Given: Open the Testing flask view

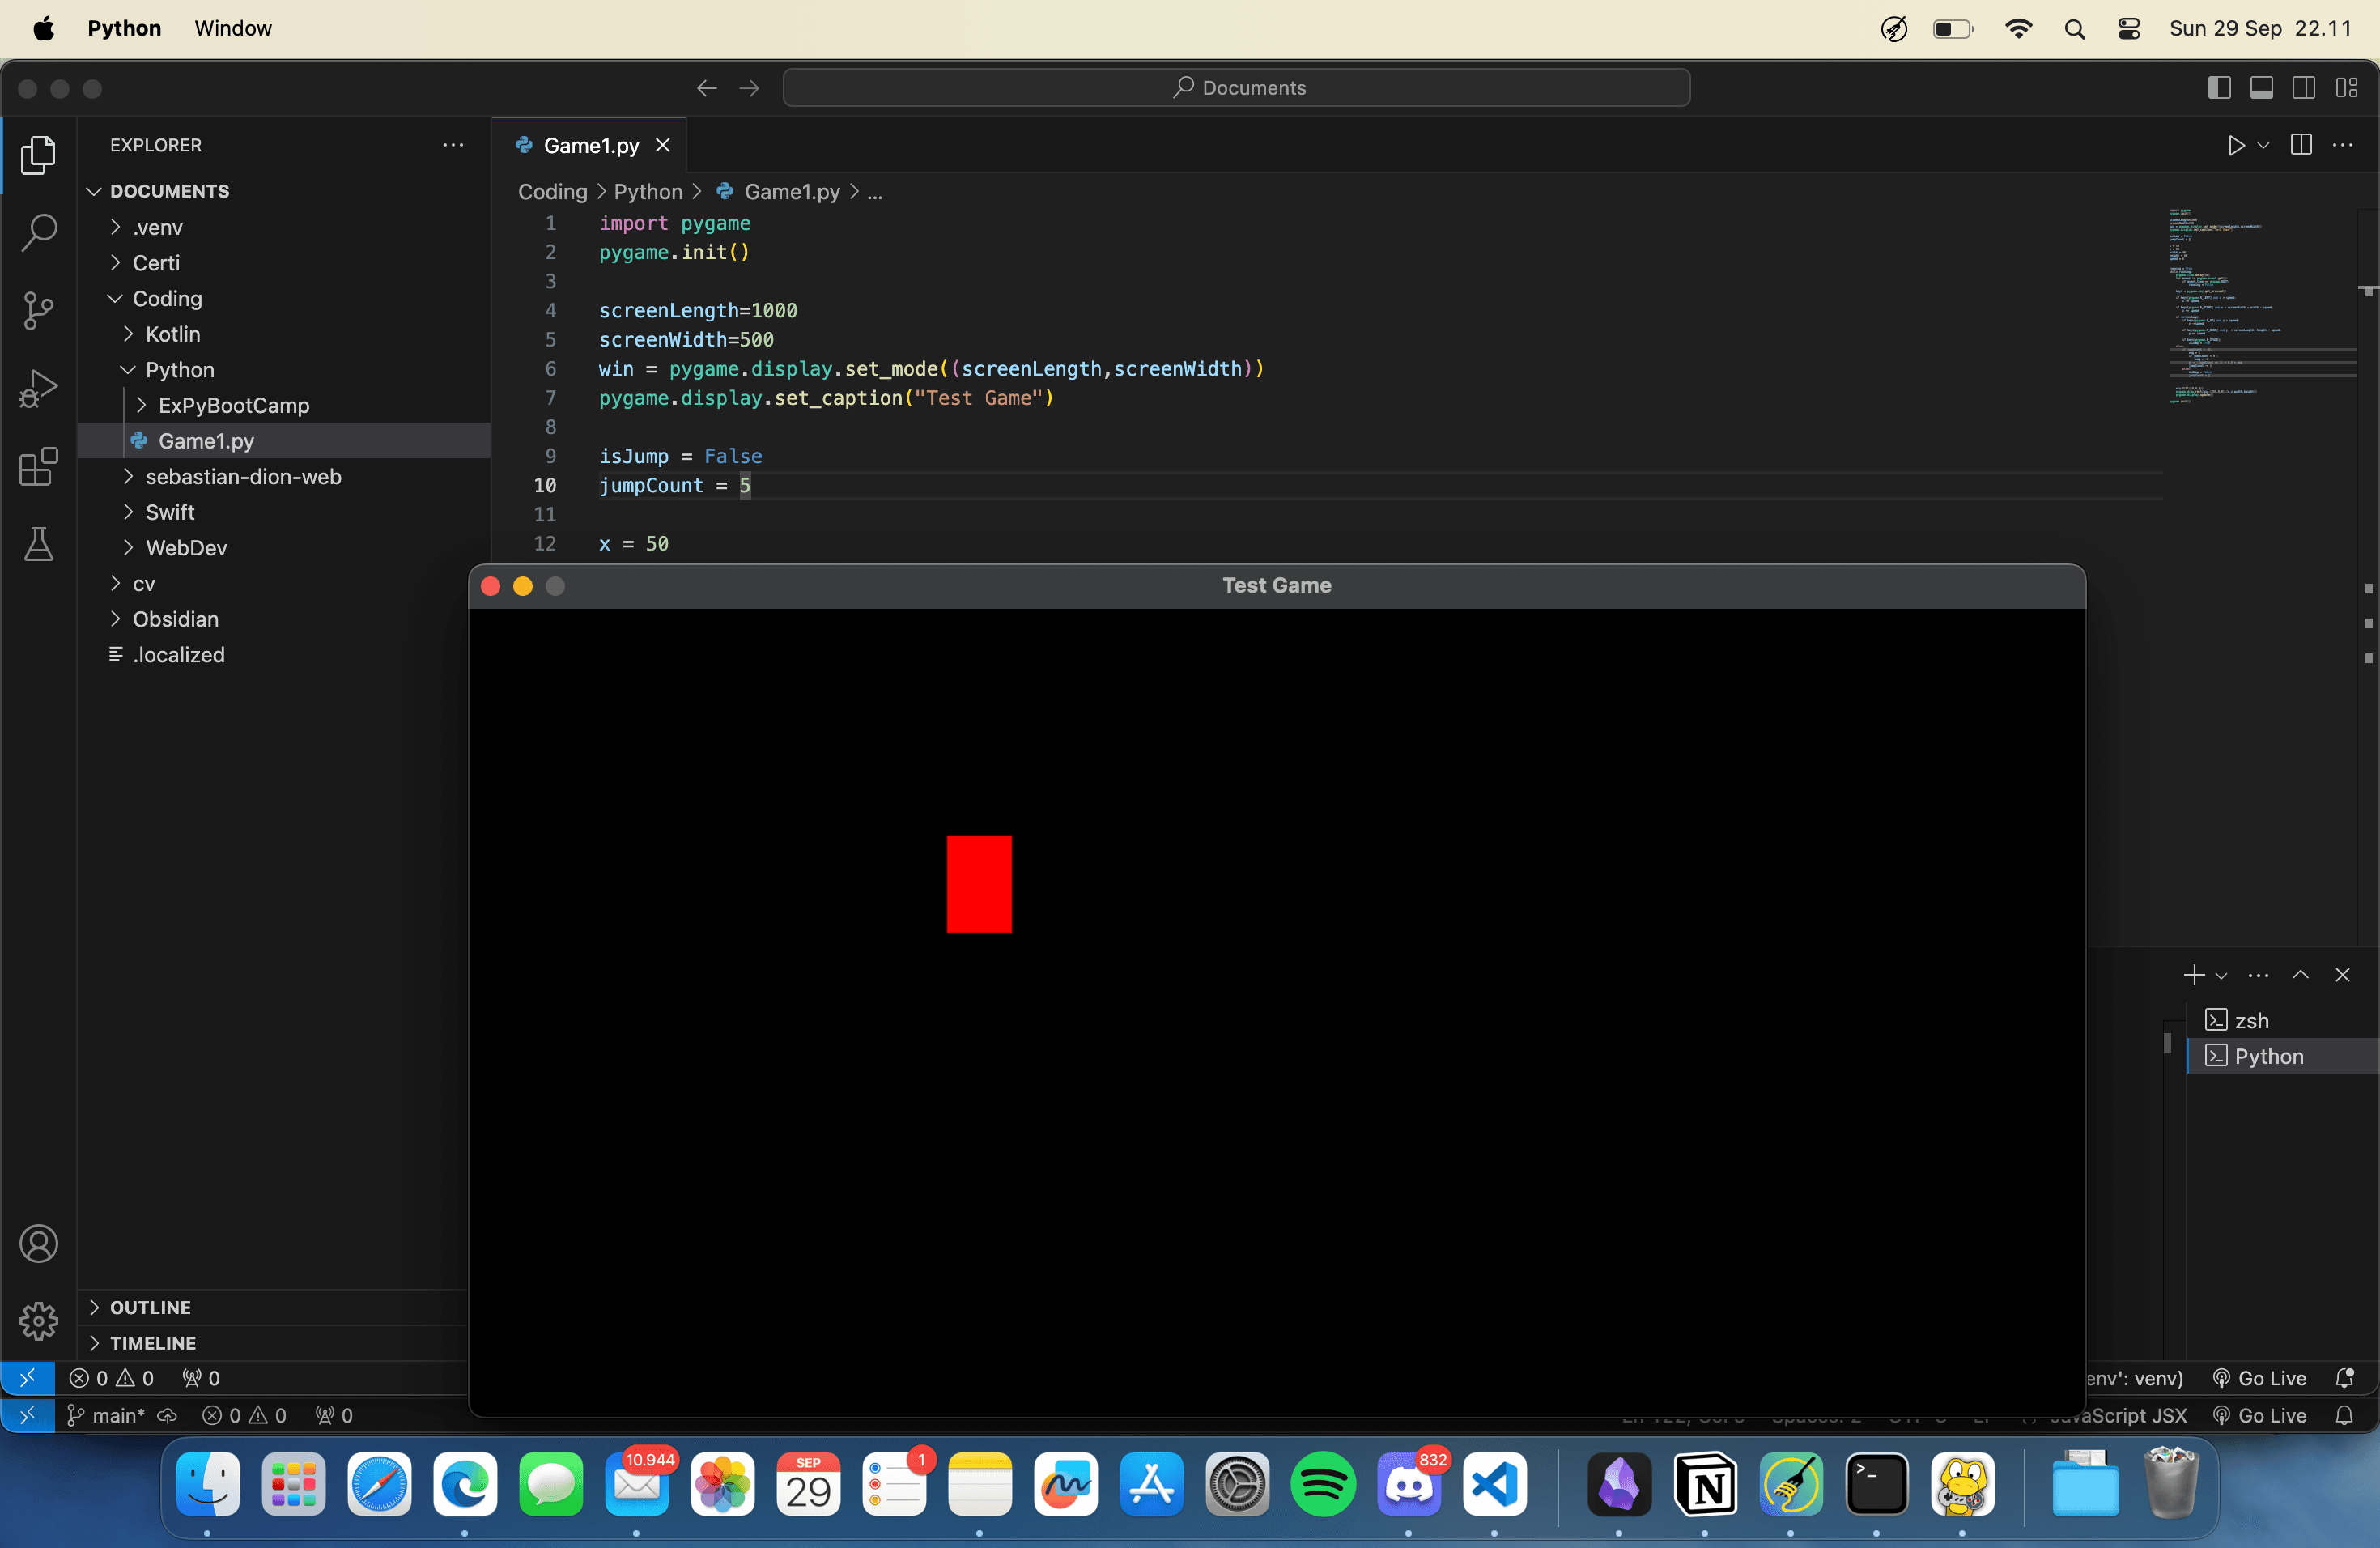Looking at the screenshot, I should 38,544.
